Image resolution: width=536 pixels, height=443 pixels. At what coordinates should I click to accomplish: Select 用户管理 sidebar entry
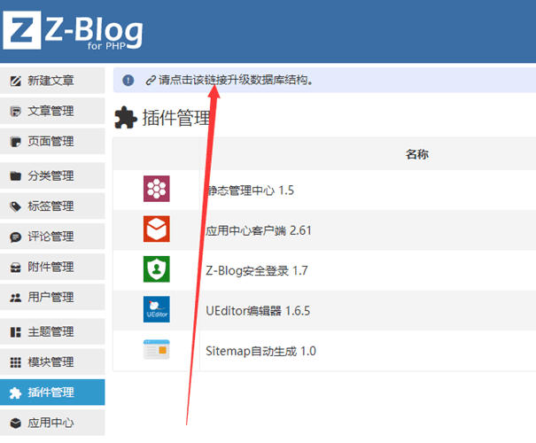coord(52,297)
